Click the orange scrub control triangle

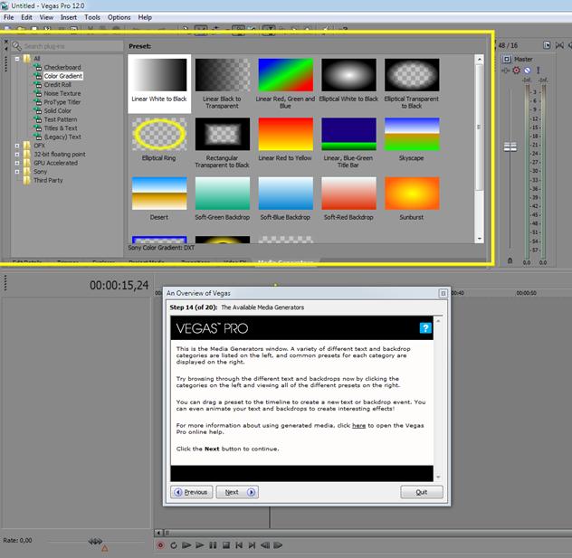coord(105,548)
